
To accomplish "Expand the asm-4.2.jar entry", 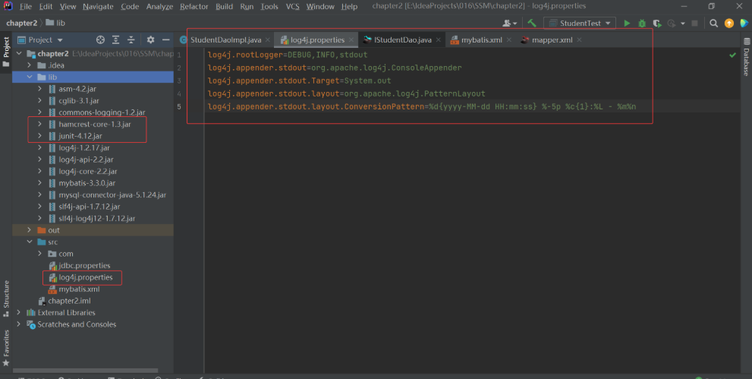I will coord(39,89).
